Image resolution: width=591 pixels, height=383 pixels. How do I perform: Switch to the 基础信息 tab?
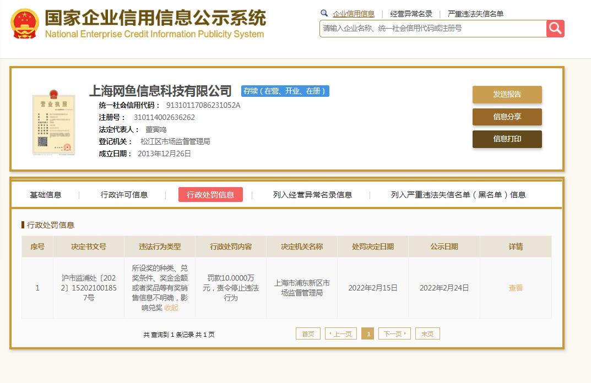tap(45, 194)
